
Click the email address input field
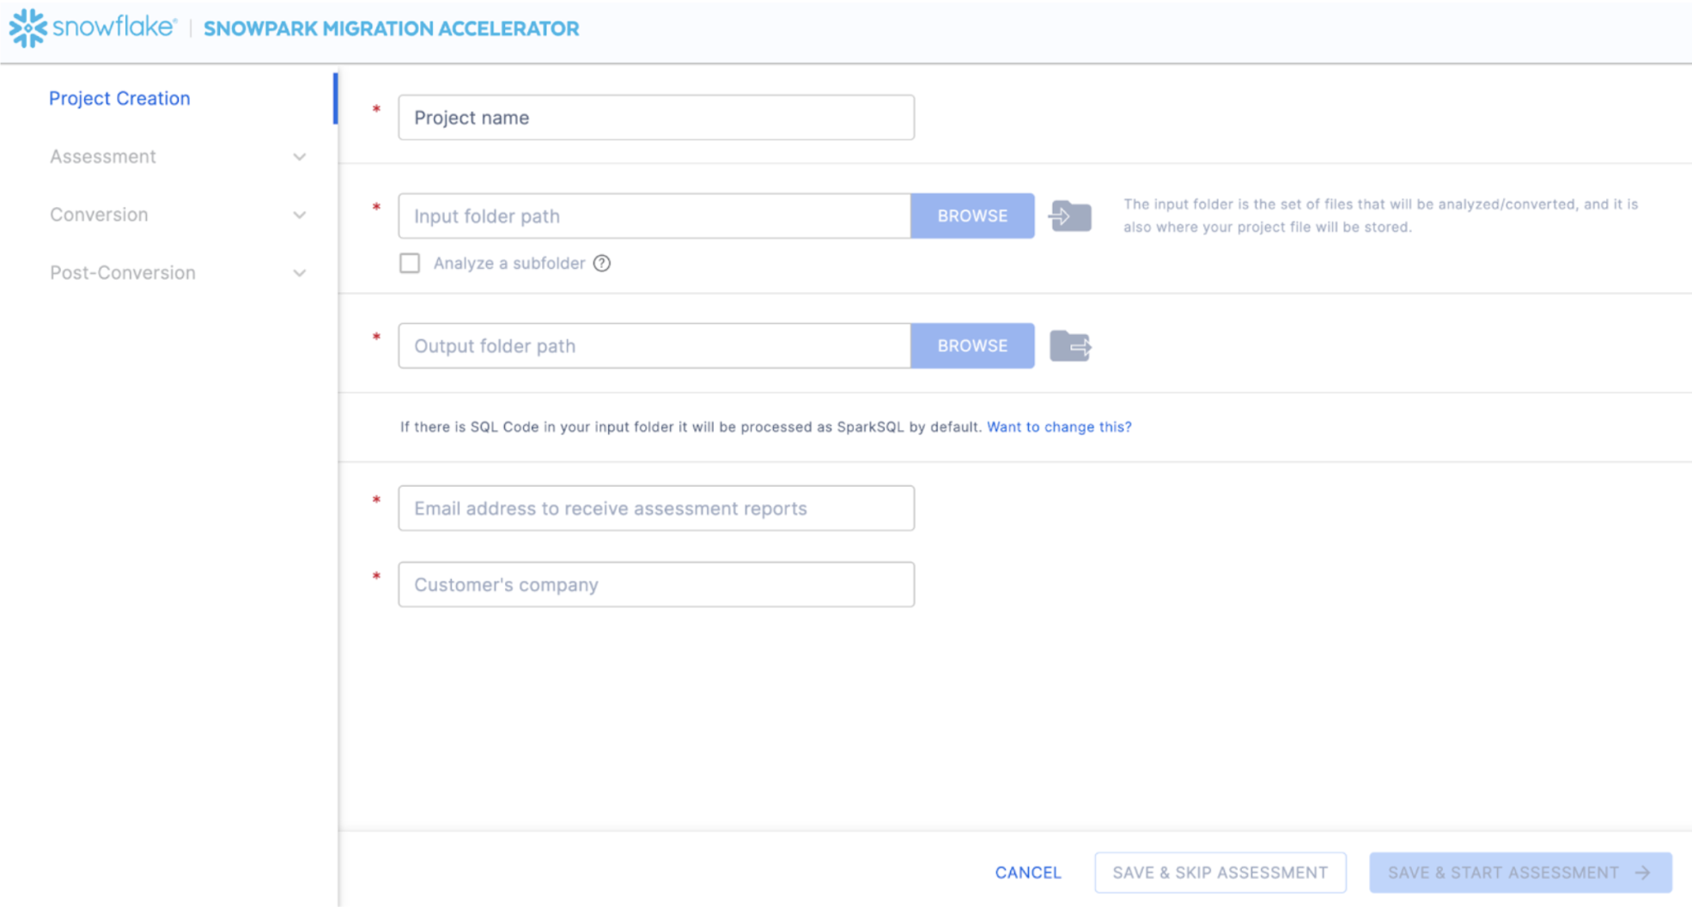click(x=656, y=508)
